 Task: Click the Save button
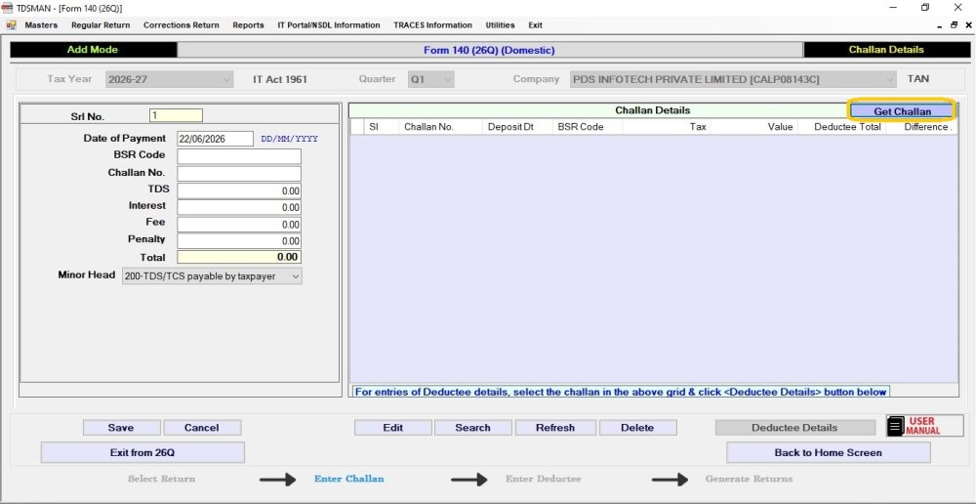click(121, 428)
